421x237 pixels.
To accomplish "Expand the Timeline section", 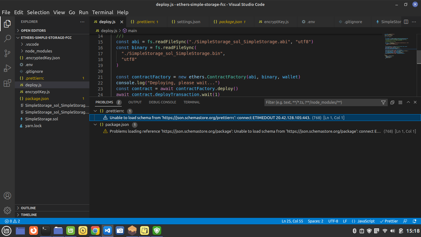I will 52,215.
